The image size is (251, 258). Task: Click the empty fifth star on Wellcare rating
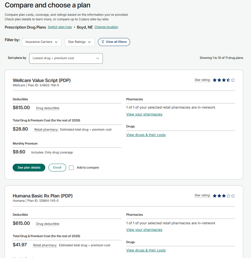(x=233, y=80)
